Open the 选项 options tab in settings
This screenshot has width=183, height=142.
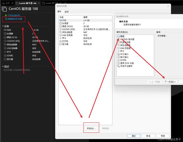click(x=67, y=12)
